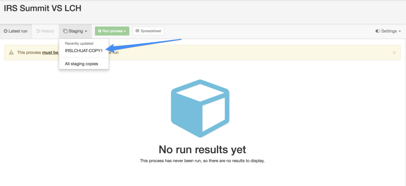Image resolution: width=406 pixels, height=186 pixels.
Task: Click the Spreadsheet grid icon
Action: [x=137, y=31]
